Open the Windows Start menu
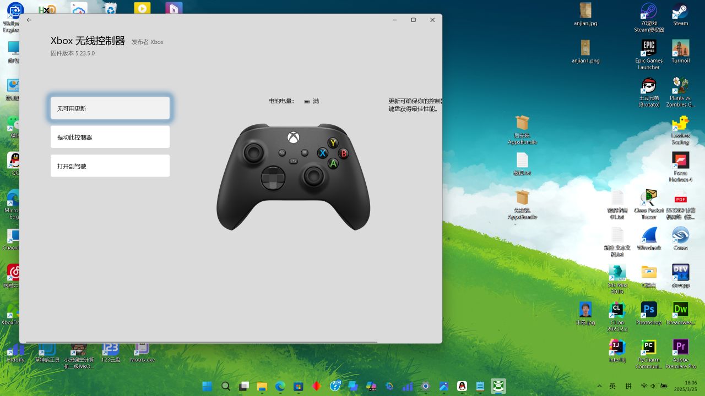This screenshot has width=705, height=396. point(207,386)
